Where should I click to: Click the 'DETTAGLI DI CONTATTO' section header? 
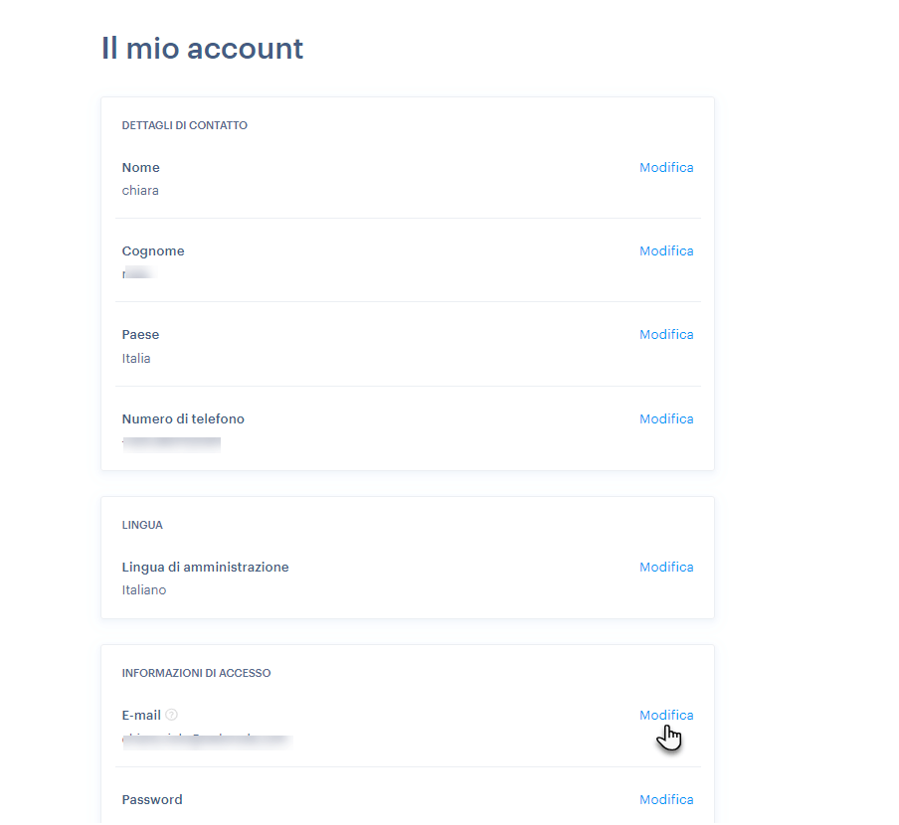(185, 125)
